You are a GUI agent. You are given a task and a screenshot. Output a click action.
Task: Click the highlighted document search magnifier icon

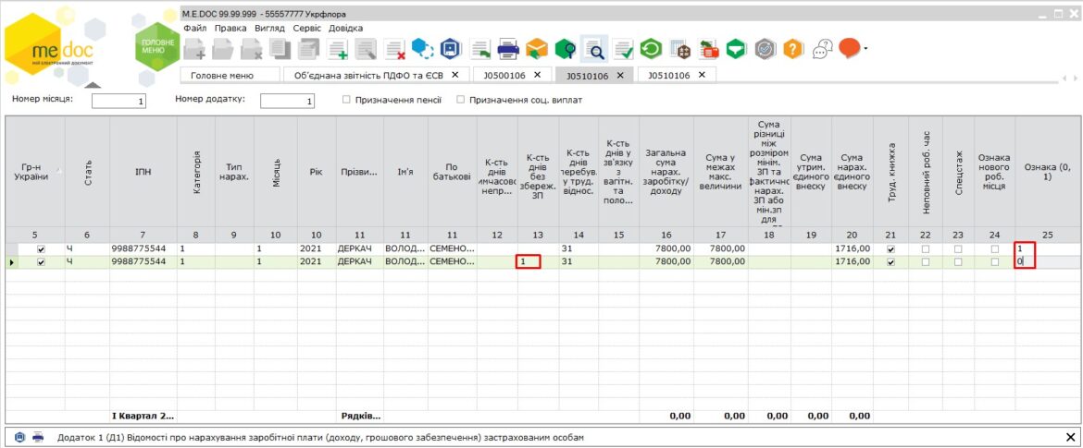click(594, 49)
